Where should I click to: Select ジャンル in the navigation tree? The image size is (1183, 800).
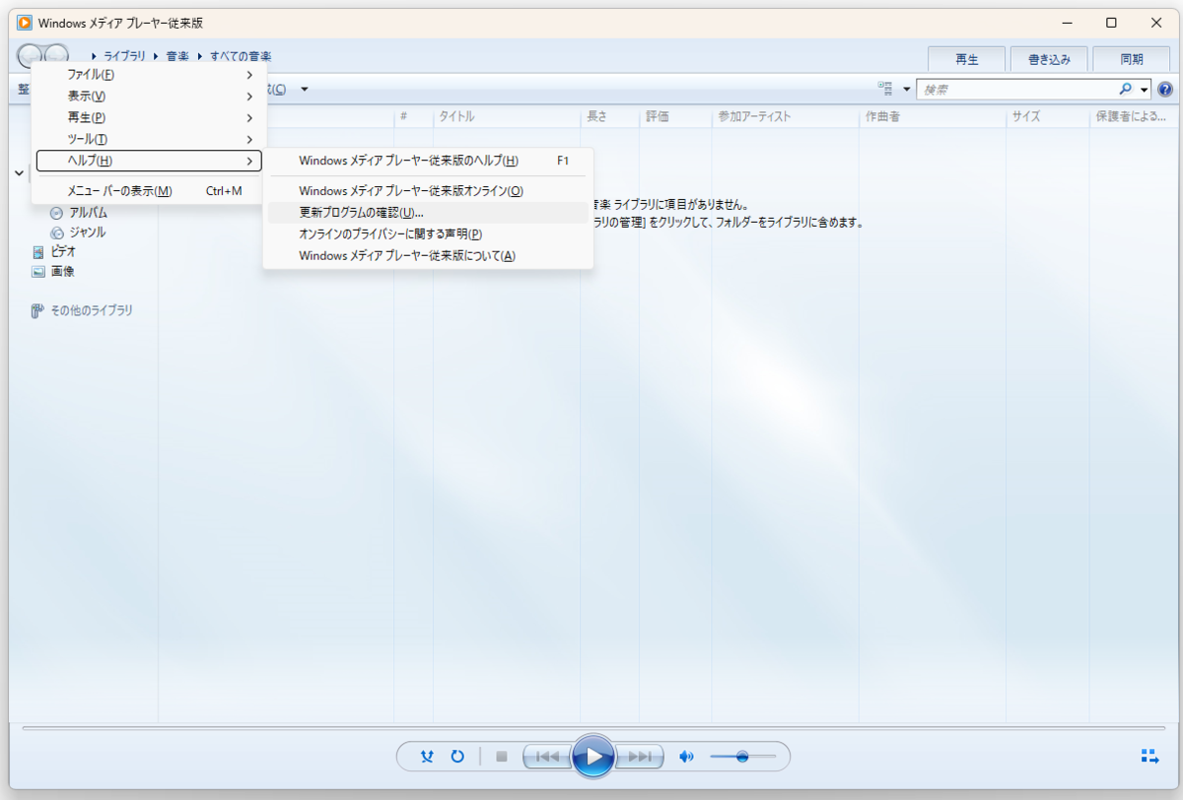pyautogui.click(x=87, y=233)
